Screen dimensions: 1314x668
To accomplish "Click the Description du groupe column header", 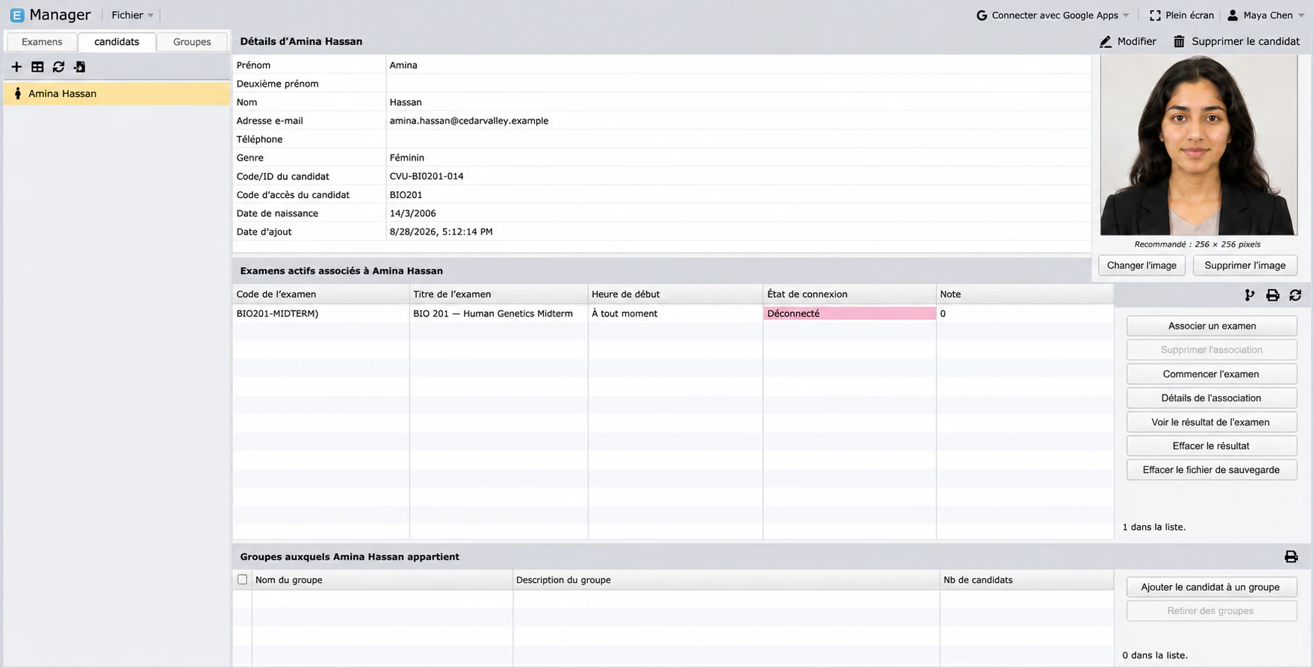I will pyautogui.click(x=726, y=580).
